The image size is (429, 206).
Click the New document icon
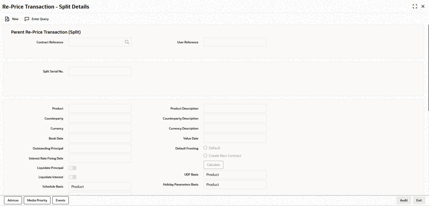(x=7, y=19)
